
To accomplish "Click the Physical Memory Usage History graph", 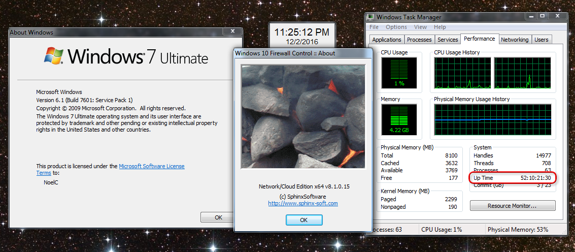I will (x=493, y=120).
